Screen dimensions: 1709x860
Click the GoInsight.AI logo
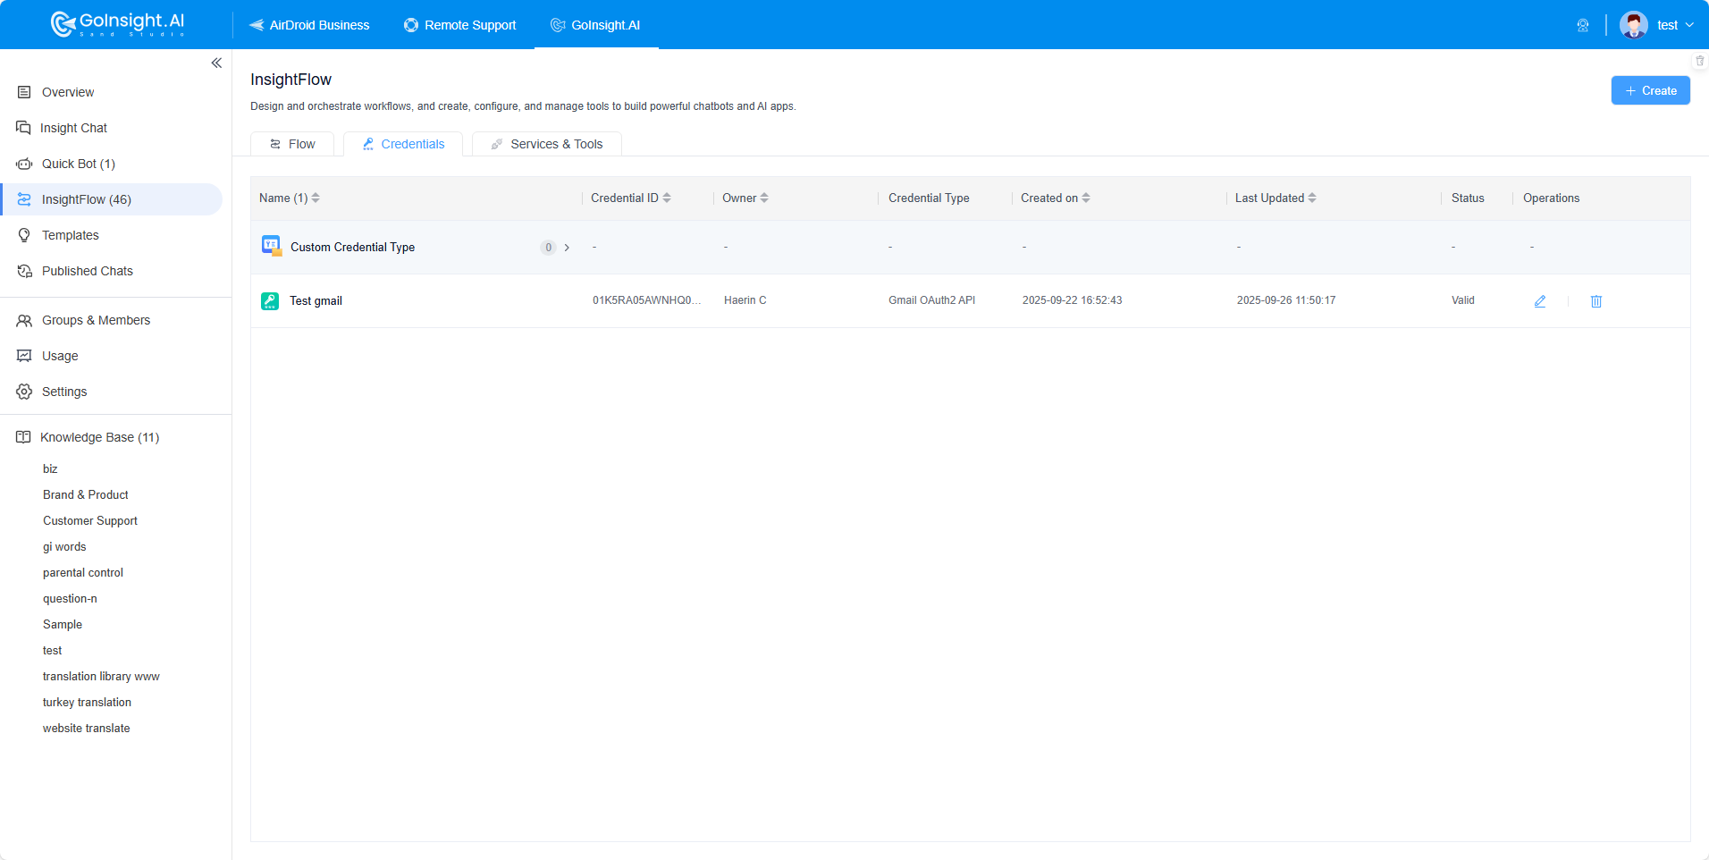[117, 24]
